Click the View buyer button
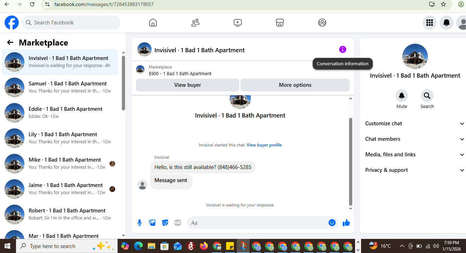This screenshot has height=253, width=466. [188, 85]
